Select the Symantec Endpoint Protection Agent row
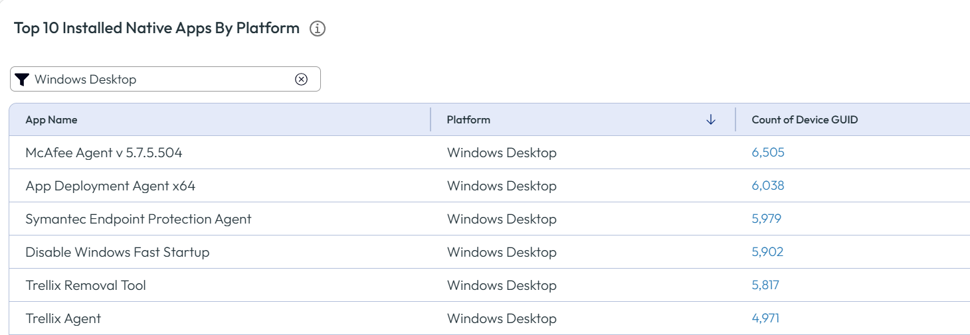Screen dimensions: 970x335 click(138, 219)
